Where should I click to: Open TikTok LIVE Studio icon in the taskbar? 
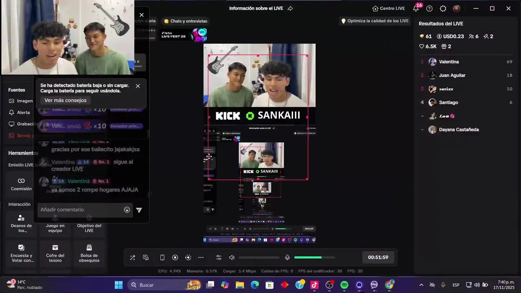click(x=315, y=285)
